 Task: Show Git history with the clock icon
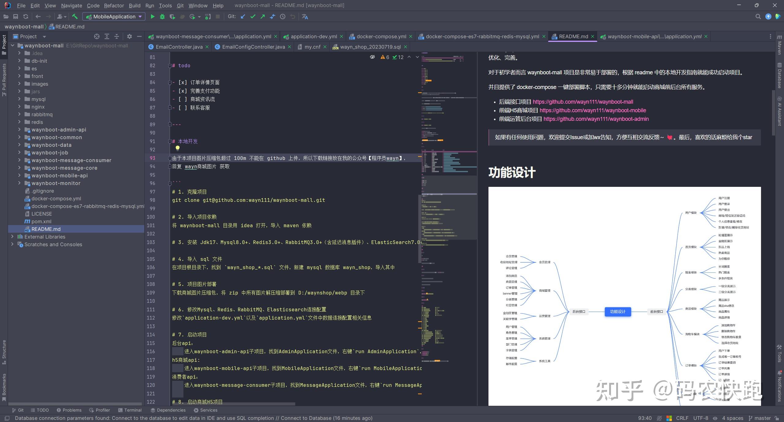click(283, 17)
